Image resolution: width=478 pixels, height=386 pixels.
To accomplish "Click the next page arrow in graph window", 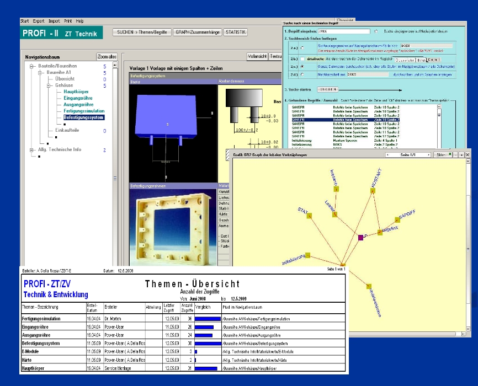I will pos(429,156).
